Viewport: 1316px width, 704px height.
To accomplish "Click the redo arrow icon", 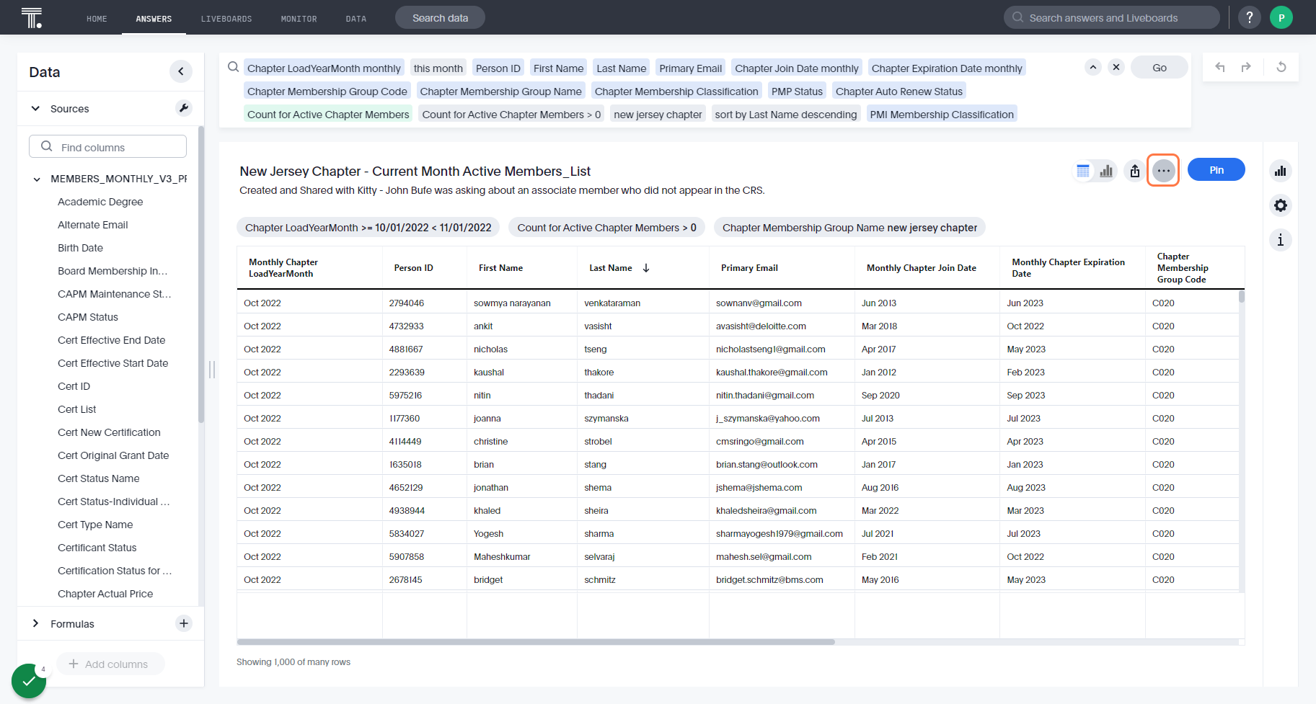I will click(x=1246, y=67).
